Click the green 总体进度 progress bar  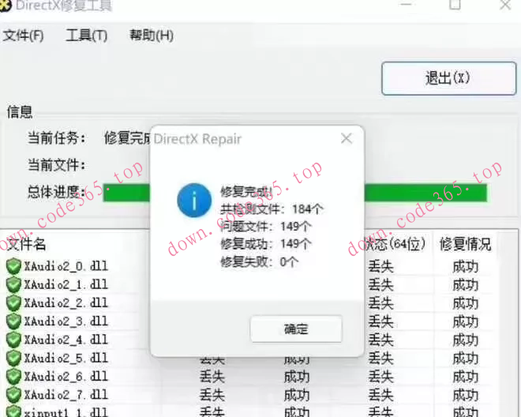click(x=295, y=193)
